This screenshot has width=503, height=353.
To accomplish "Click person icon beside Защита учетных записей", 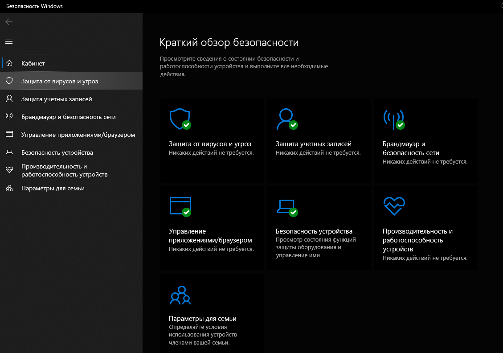I will point(9,99).
